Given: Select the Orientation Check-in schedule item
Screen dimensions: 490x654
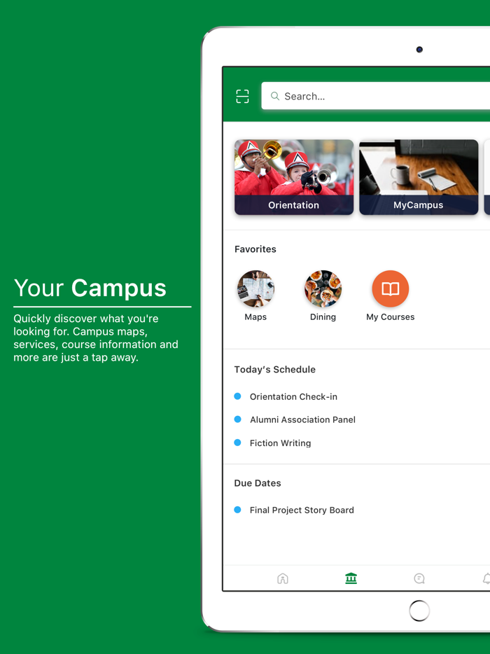Looking at the screenshot, I should pyautogui.click(x=293, y=396).
